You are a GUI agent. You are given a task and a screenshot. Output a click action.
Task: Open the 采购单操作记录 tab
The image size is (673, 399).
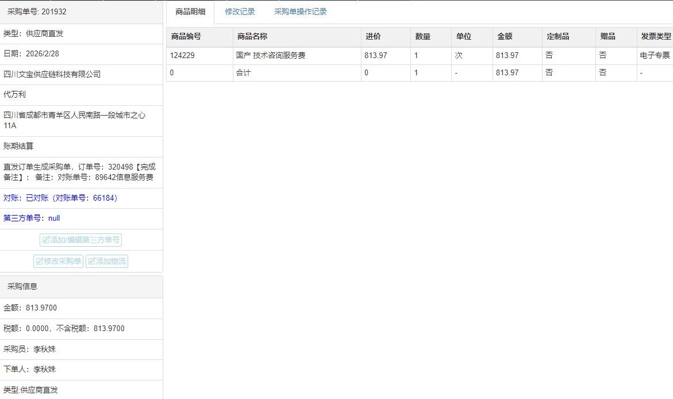(300, 11)
